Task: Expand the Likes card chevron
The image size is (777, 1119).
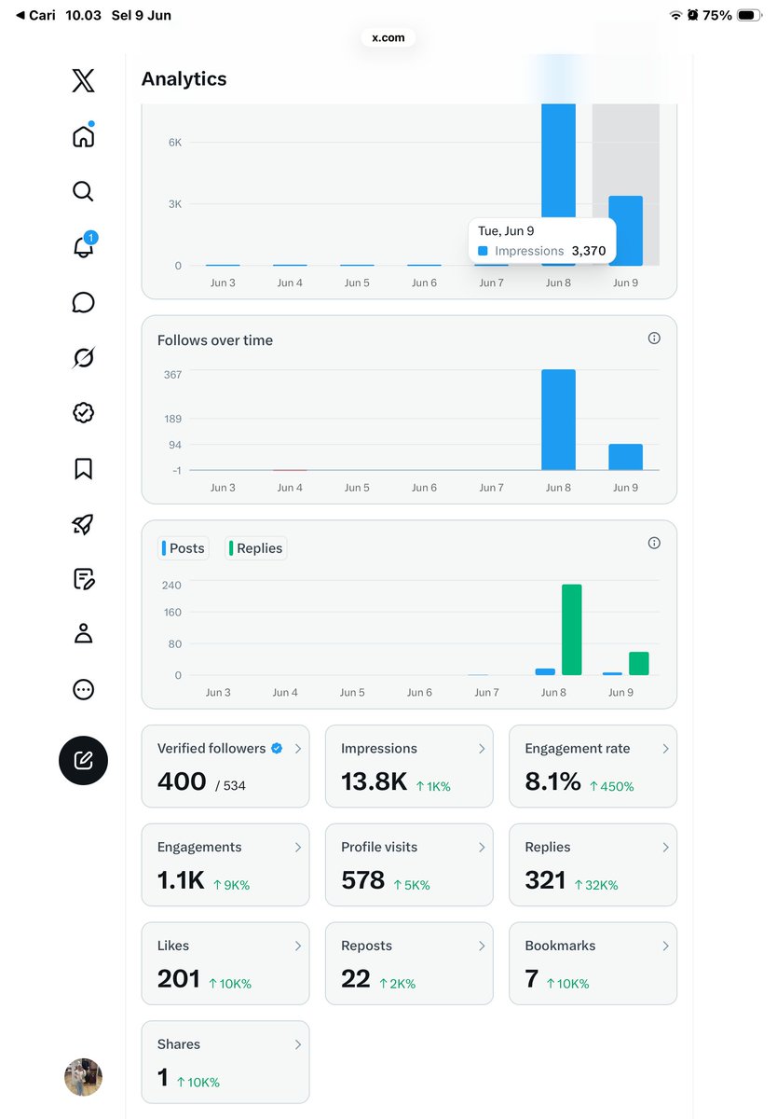Action: (298, 946)
